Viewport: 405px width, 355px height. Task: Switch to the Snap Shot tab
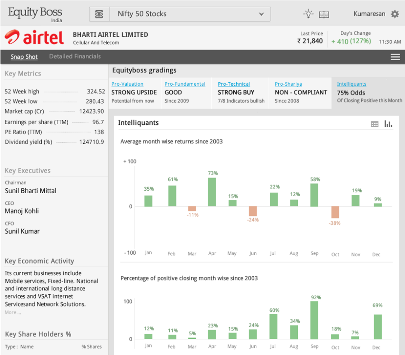(x=24, y=57)
